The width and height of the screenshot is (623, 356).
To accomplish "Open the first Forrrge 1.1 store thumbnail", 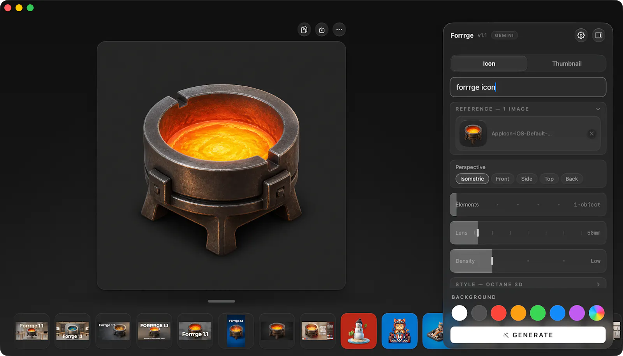I will point(32,331).
